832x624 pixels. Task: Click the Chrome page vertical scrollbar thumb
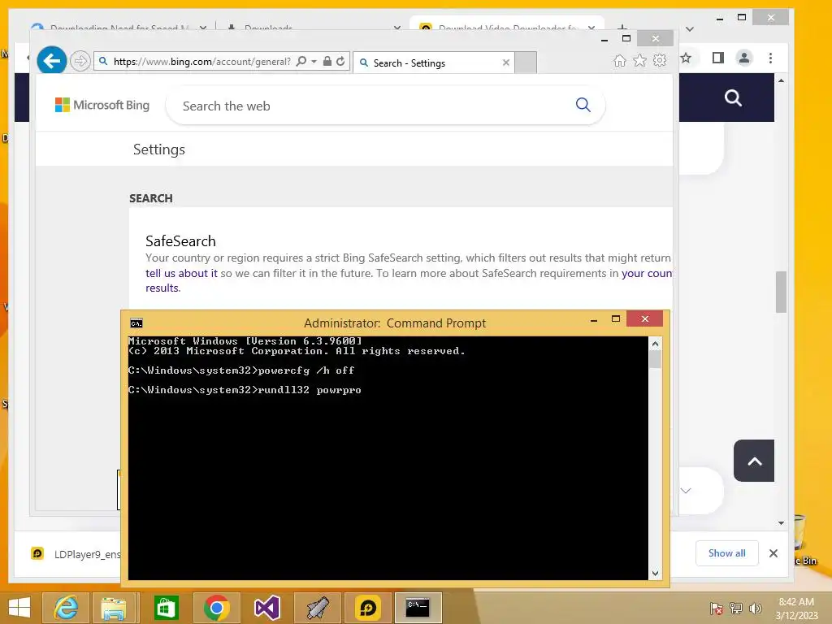coord(781,292)
